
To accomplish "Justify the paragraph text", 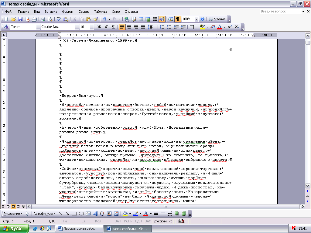I will pos(143,27).
